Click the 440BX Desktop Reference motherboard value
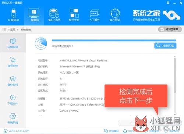The height and width of the screenshot is (134, 184). coord(82,105)
